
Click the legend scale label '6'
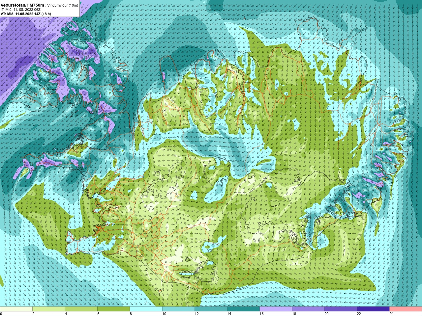coord(98,314)
